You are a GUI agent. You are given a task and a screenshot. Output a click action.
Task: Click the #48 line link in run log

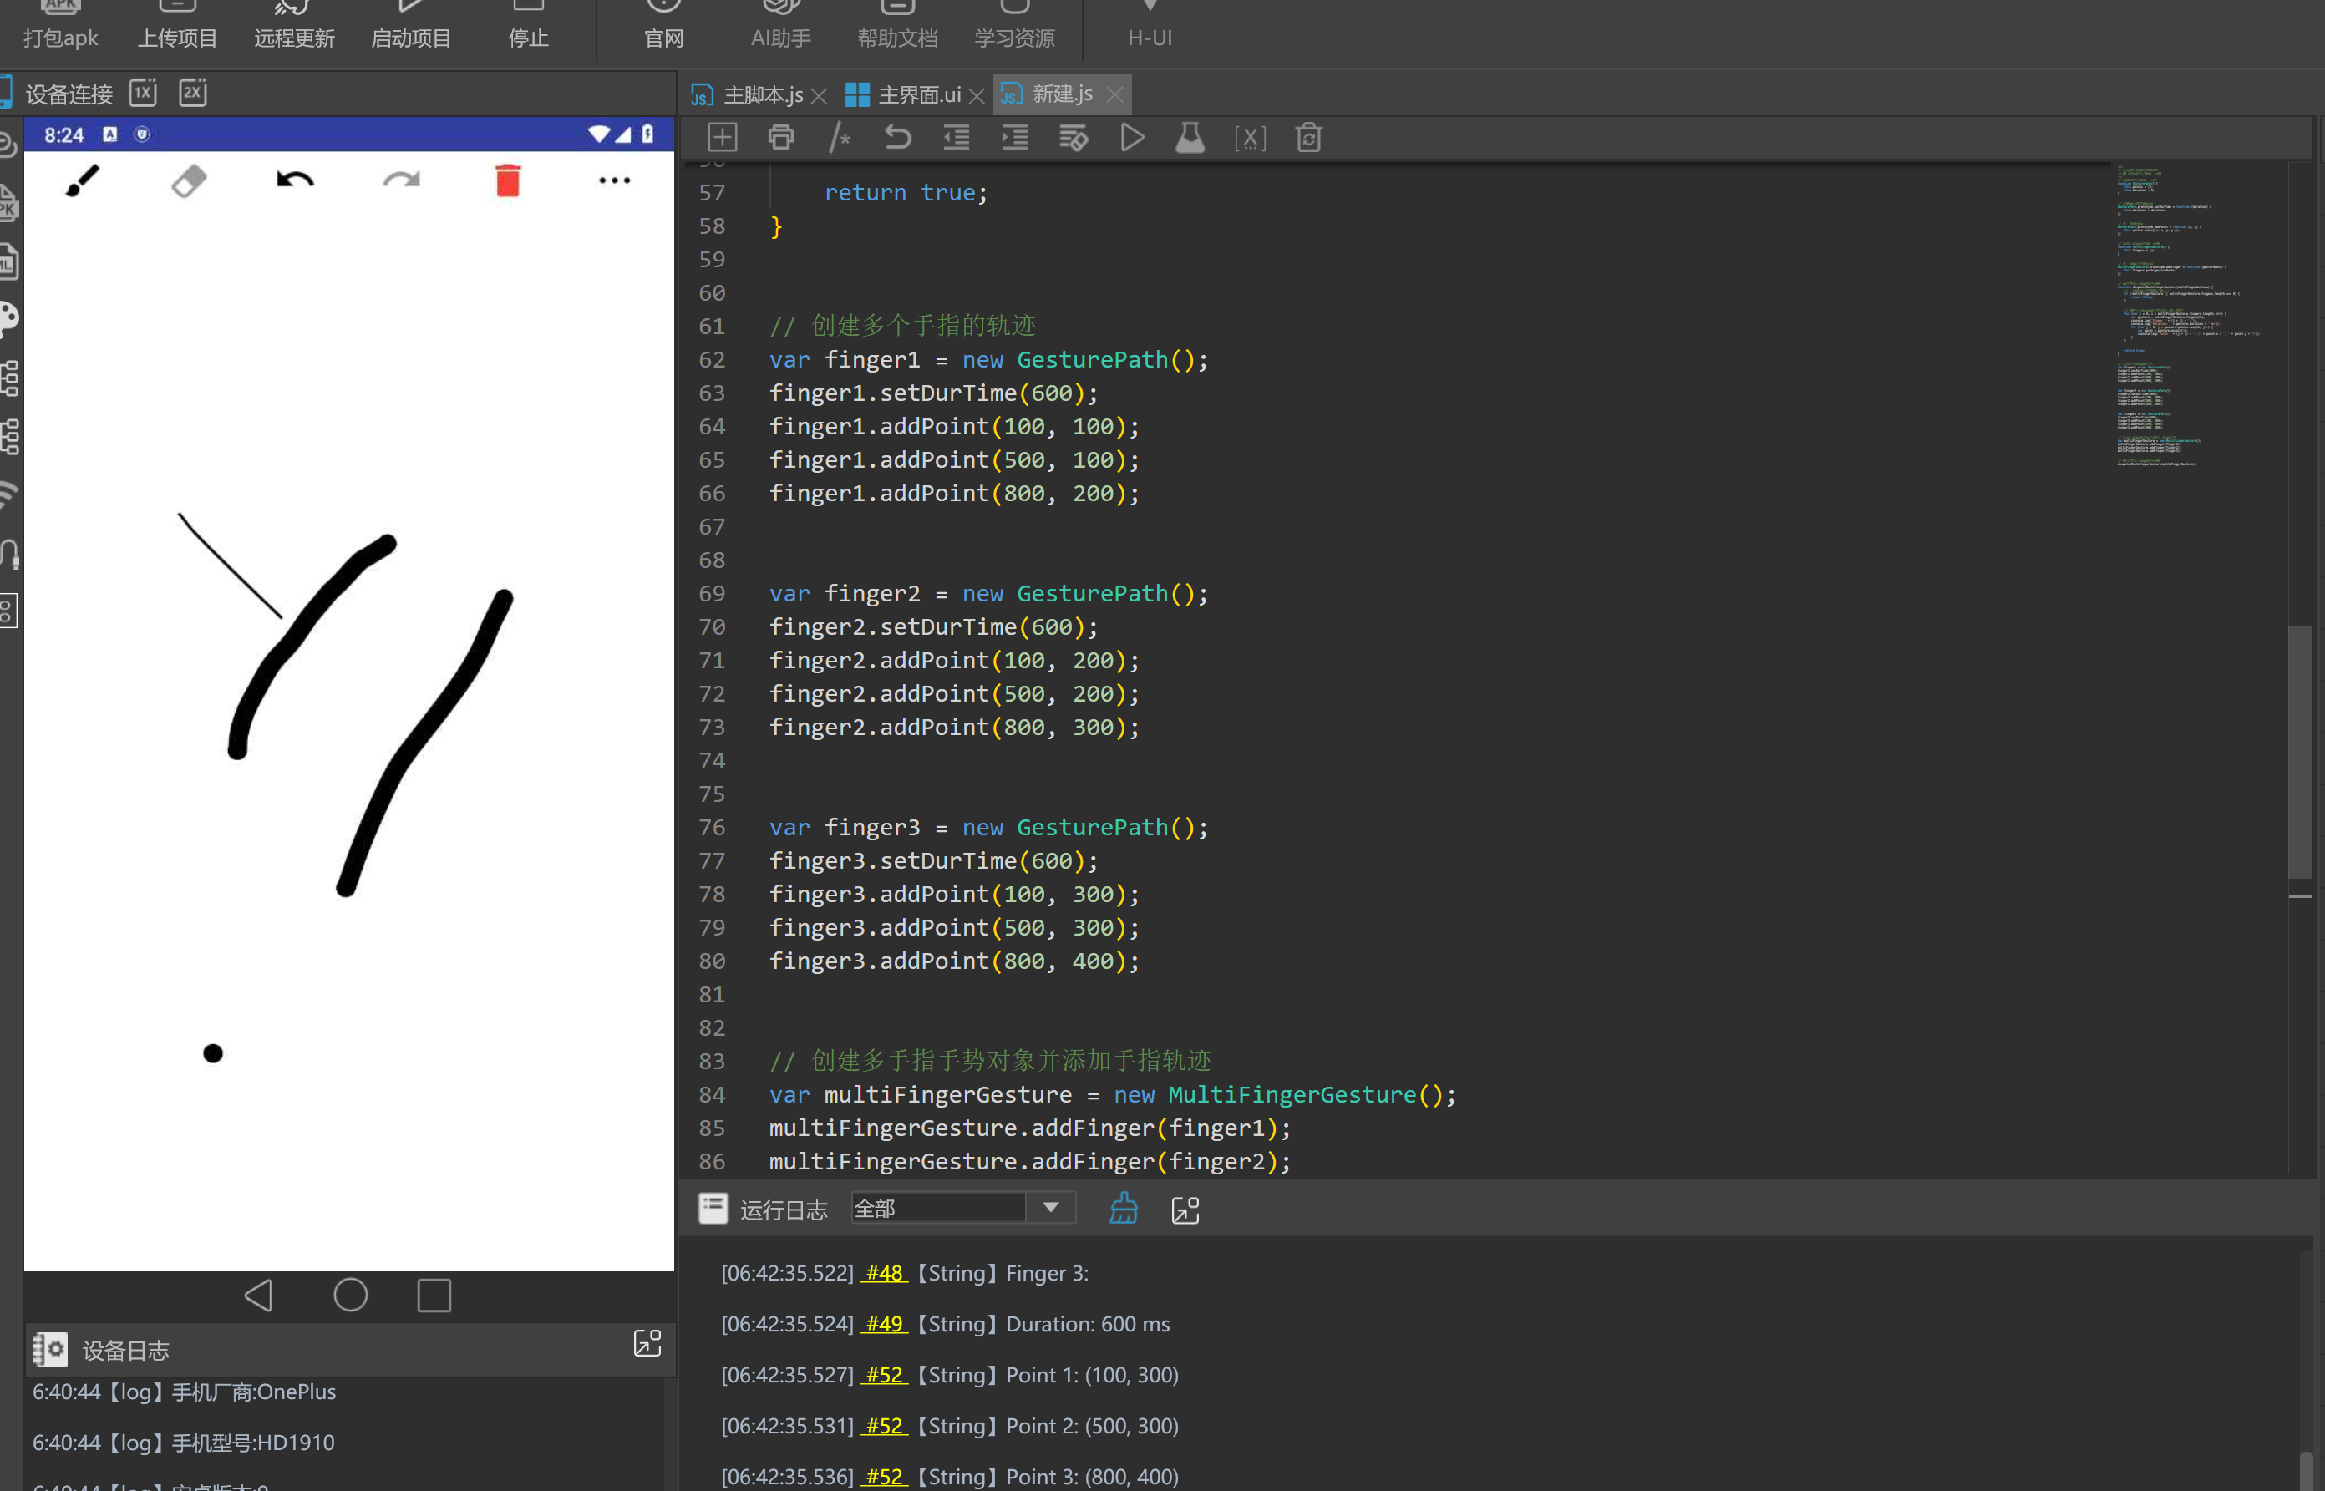[884, 1273]
